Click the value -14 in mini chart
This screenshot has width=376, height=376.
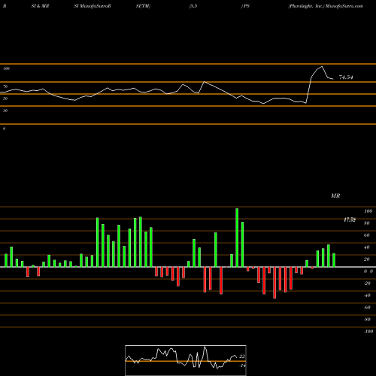pos(242,365)
